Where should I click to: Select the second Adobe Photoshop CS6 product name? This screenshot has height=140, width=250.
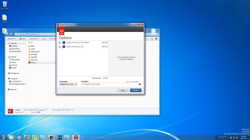(75, 47)
